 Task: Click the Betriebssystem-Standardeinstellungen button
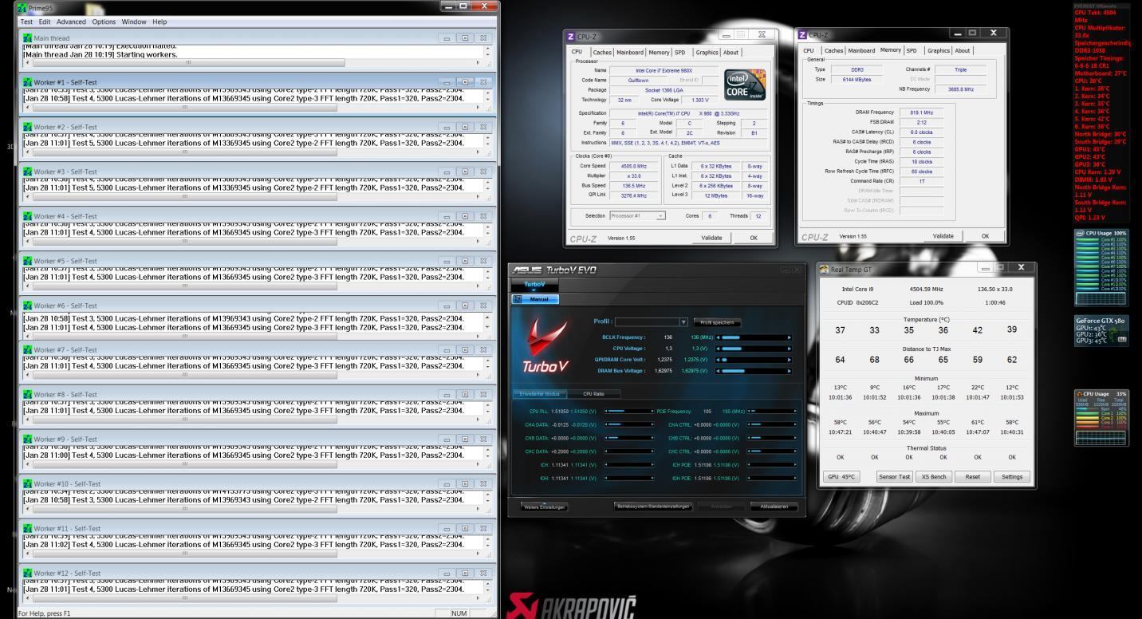653,507
